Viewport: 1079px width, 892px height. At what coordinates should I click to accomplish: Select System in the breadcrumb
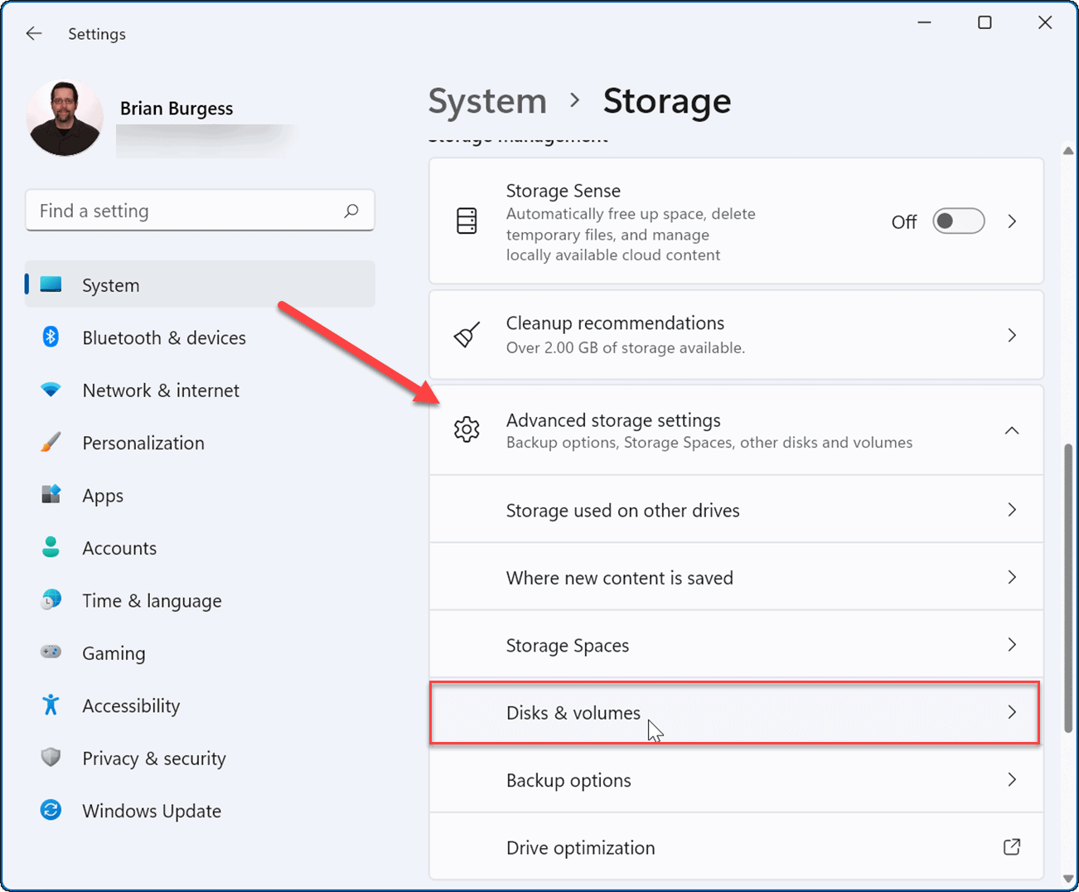[x=487, y=100]
